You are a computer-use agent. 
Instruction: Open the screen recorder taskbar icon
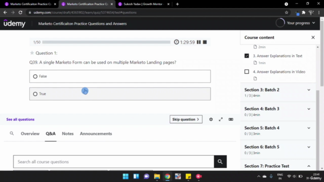coord(199,176)
